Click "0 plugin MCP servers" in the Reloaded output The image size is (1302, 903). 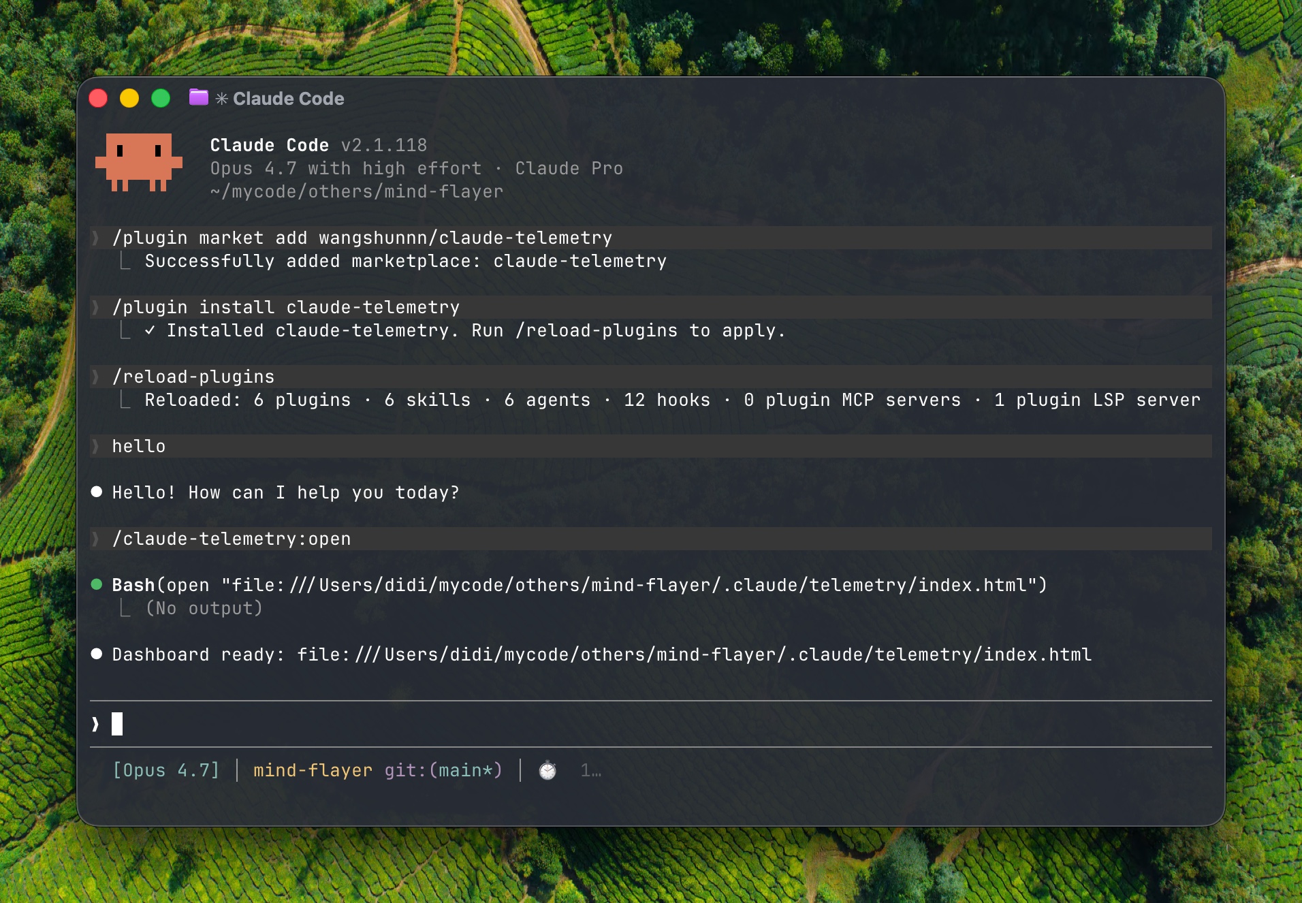[x=853, y=400]
